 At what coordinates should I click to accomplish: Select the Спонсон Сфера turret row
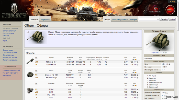tap(87, 78)
